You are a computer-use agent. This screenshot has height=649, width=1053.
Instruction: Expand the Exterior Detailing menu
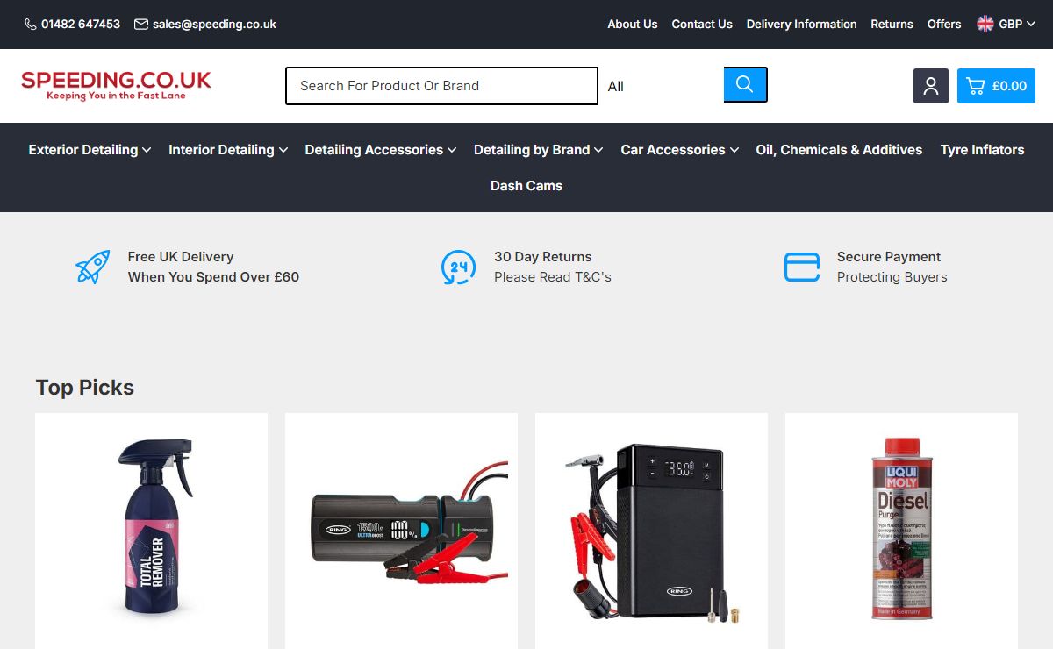point(90,150)
